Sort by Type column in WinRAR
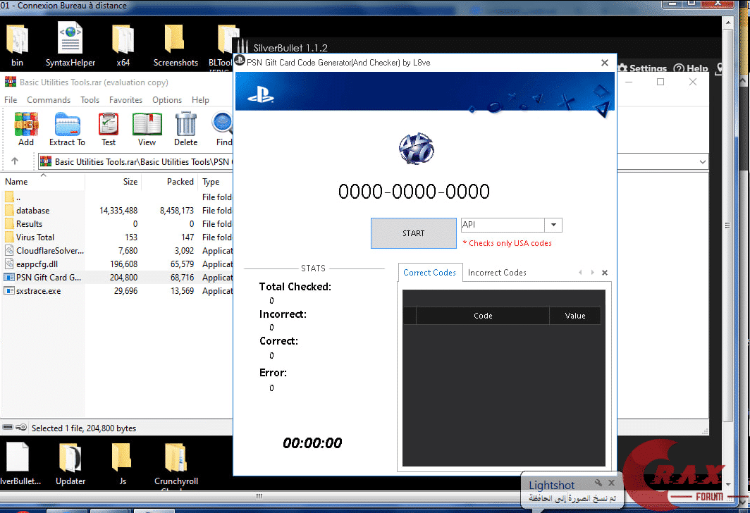The width and height of the screenshot is (750, 513). (x=216, y=182)
